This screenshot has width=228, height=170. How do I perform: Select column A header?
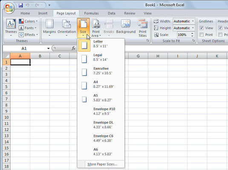click(x=20, y=56)
